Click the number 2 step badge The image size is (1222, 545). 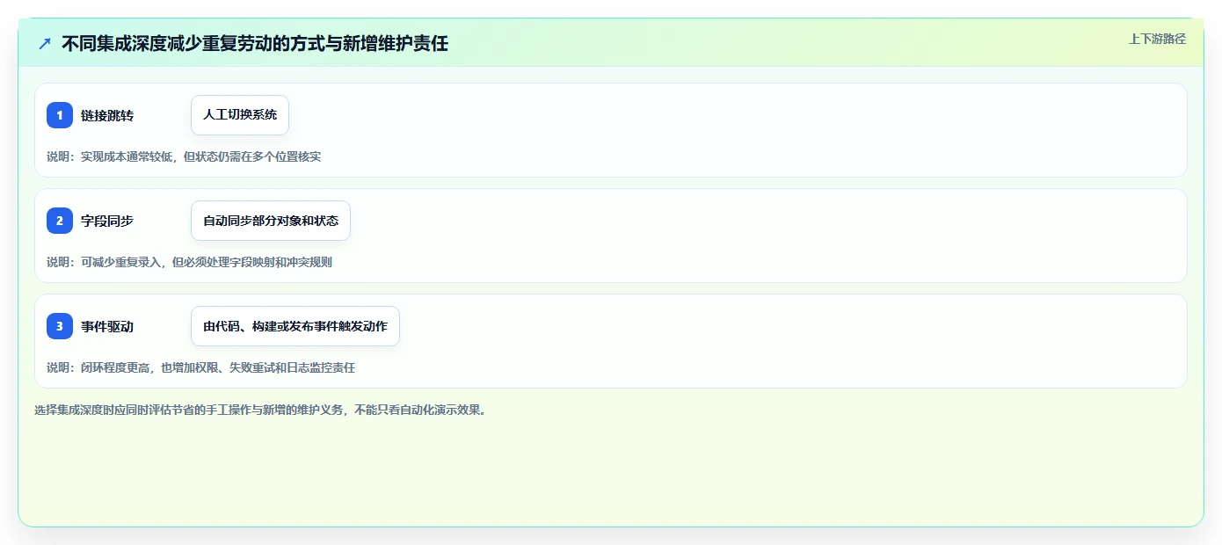pos(60,221)
